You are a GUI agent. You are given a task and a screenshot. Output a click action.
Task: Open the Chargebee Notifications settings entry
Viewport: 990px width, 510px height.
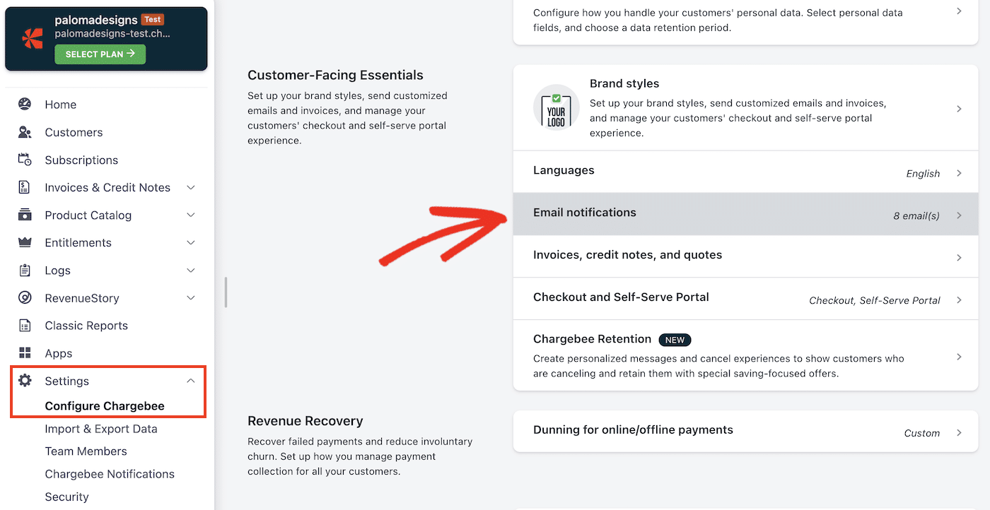tap(110, 473)
